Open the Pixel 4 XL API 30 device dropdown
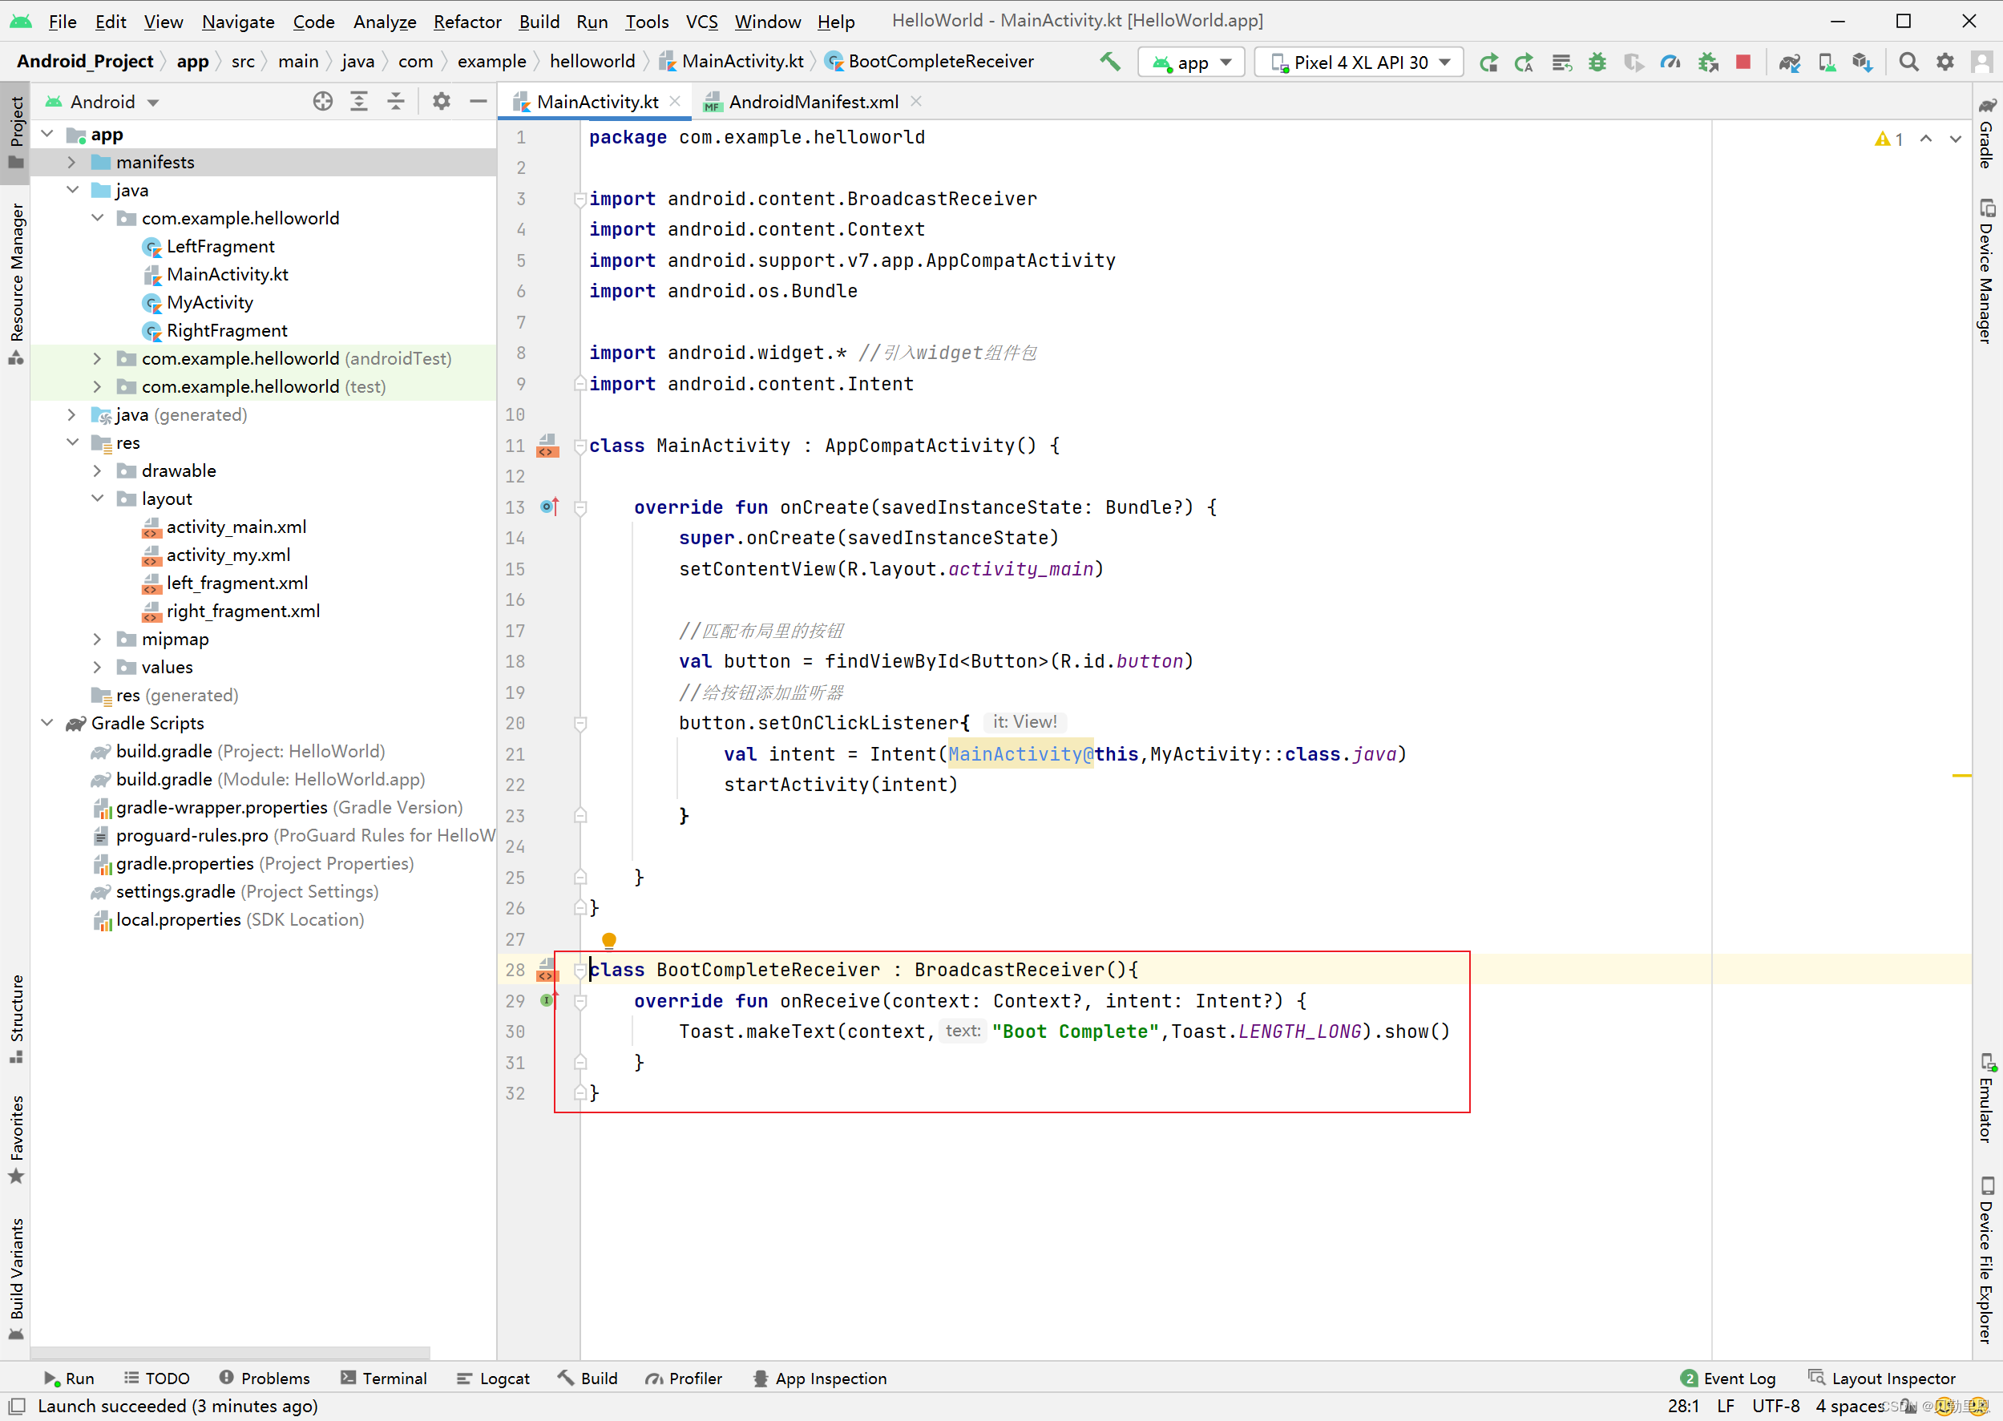2003x1421 pixels. (1359, 63)
